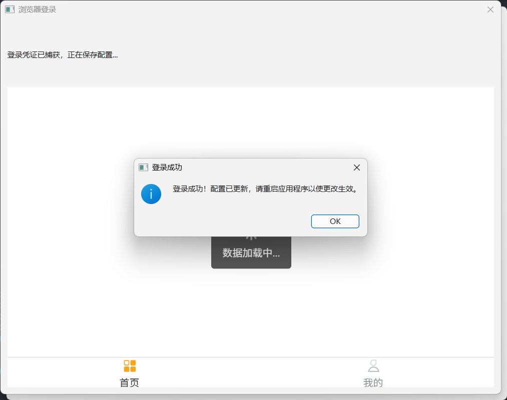Click the 浏览器登录 window title text
507x400 pixels.
tap(37, 9)
